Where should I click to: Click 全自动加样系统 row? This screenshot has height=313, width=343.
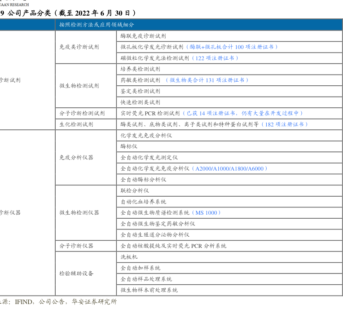click(x=229, y=268)
